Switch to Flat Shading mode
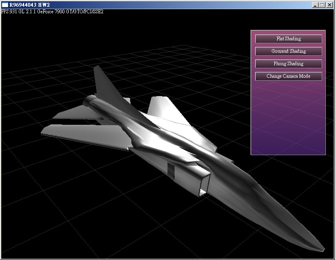The height and width of the screenshot is (260, 335). (288, 39)
